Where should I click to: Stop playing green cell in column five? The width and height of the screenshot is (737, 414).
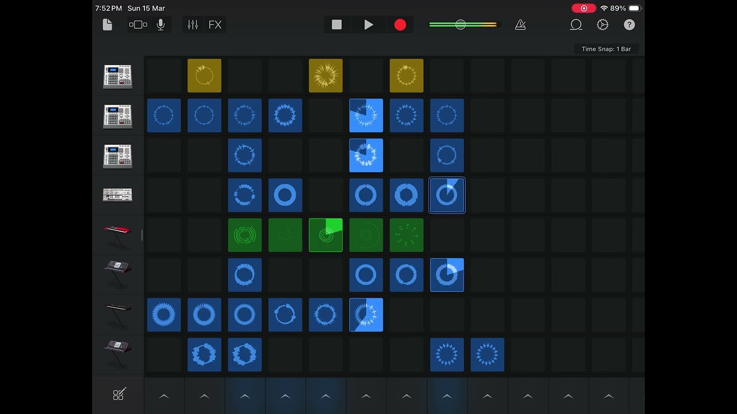(326, 235)
